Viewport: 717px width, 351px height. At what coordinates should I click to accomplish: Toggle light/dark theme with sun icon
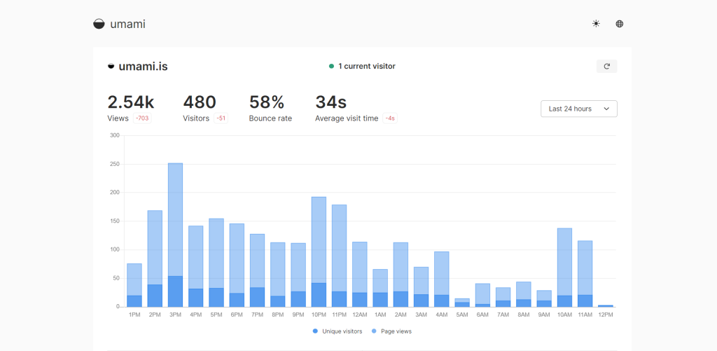tap(596, 24)
